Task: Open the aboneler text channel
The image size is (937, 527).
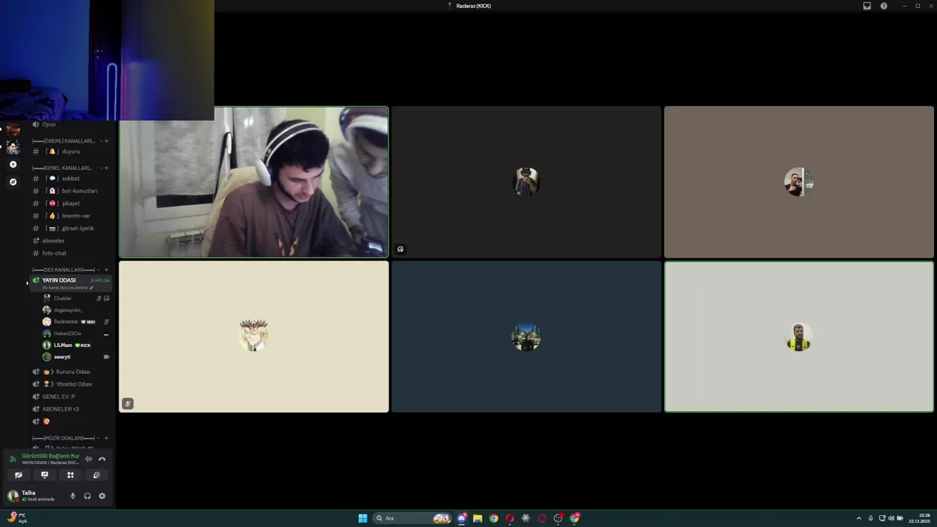Action: pyautogui.click(x=70, y=241)
